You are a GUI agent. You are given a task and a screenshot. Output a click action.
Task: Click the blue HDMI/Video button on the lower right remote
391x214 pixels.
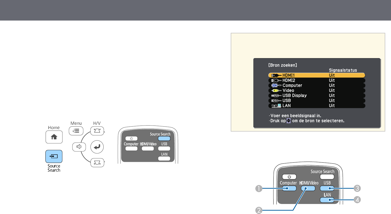308,188
